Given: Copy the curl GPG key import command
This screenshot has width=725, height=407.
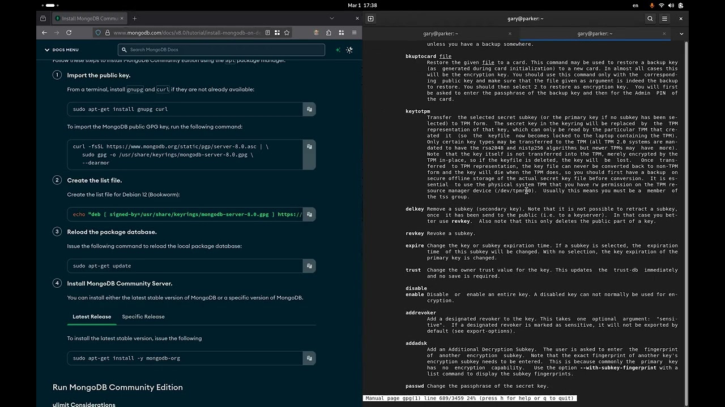Looking at the screenshot, I should coord(309,146).
